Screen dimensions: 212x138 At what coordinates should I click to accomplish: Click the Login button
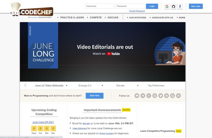[x=152, y=6]
